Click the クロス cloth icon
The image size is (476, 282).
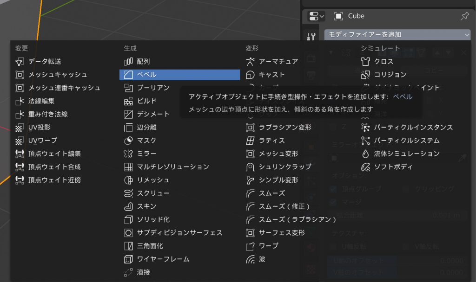click(x=365, y=62)
